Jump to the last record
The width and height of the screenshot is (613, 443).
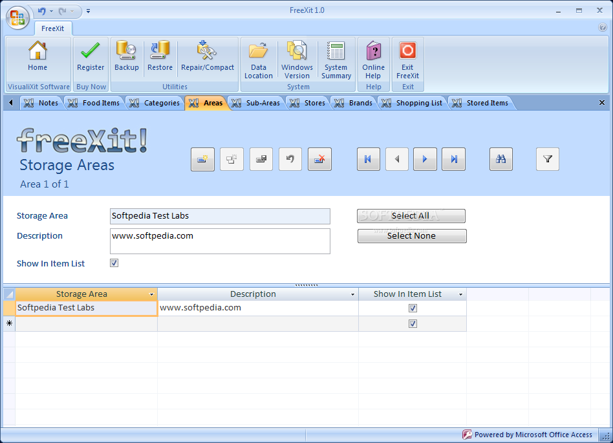453,159
